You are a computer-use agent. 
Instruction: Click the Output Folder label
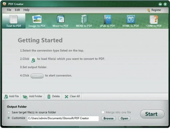point(17,107)
